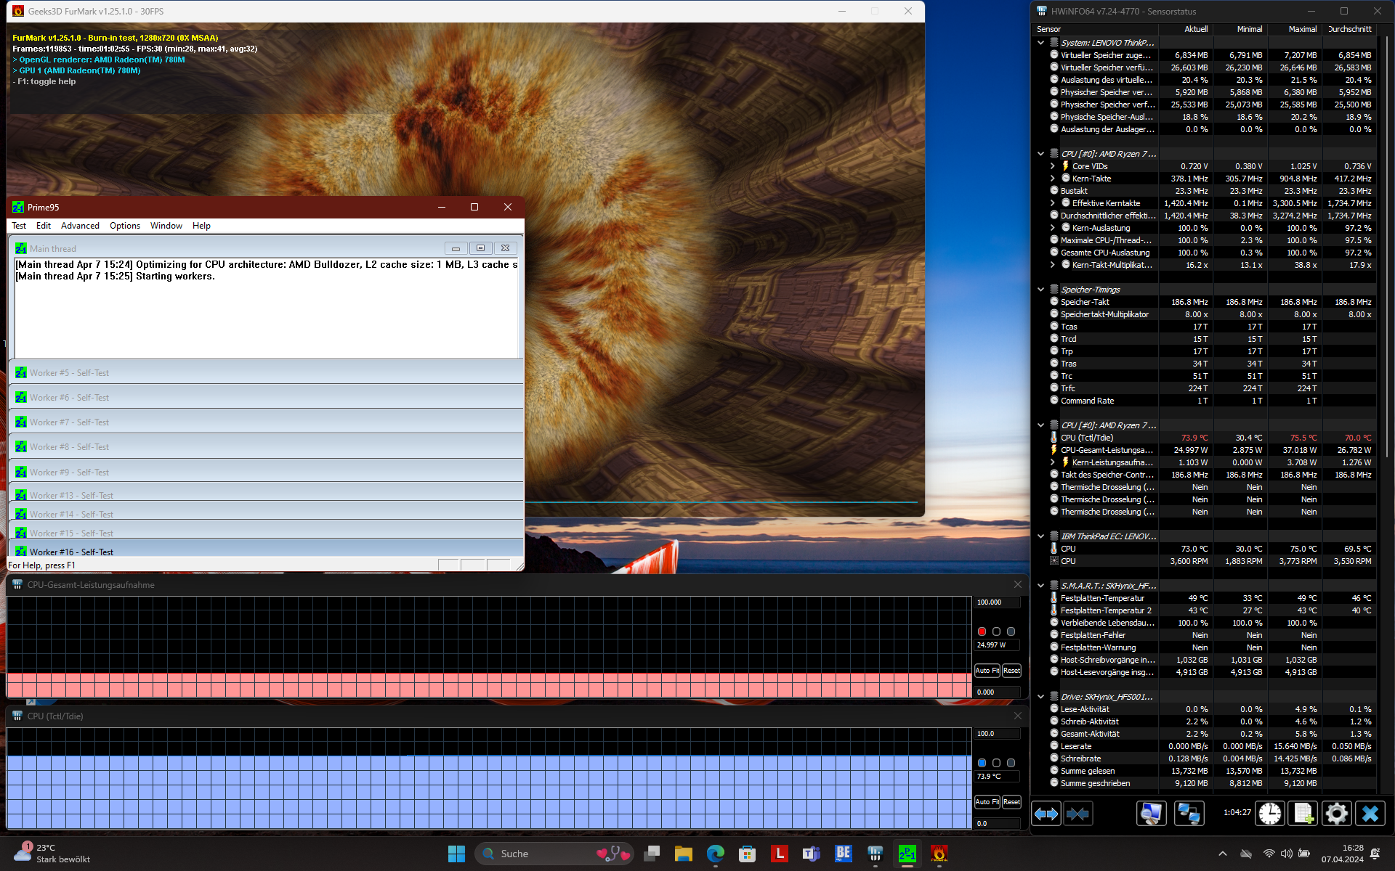
Task: Click the blue color square in temperature graph
Action: (982, 763)
